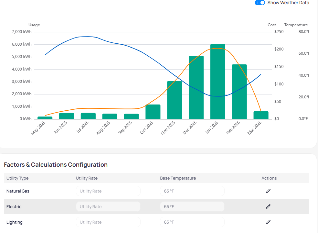Select the Jun 2025 usage bar
Viewport: 318px width, 233px height.
coord(67,116)
